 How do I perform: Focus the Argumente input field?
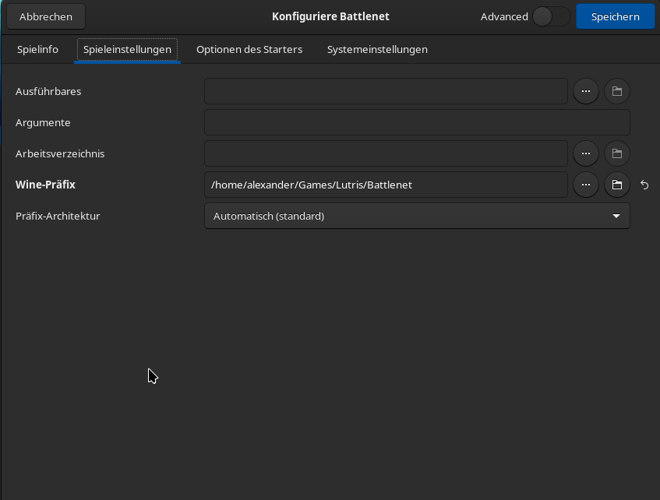click(417, 122)
